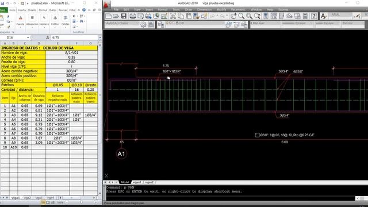The image size is (368, 207).
Task: Click the Undo arrow in AutoCAD toolbar
Action: click(212, 16)
